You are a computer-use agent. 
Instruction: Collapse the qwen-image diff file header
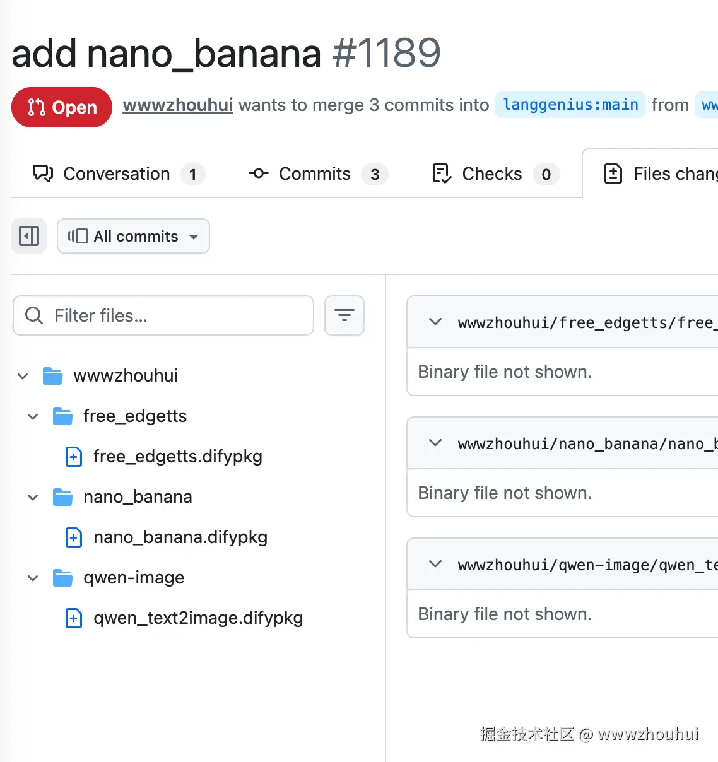[x=435, y=564]
